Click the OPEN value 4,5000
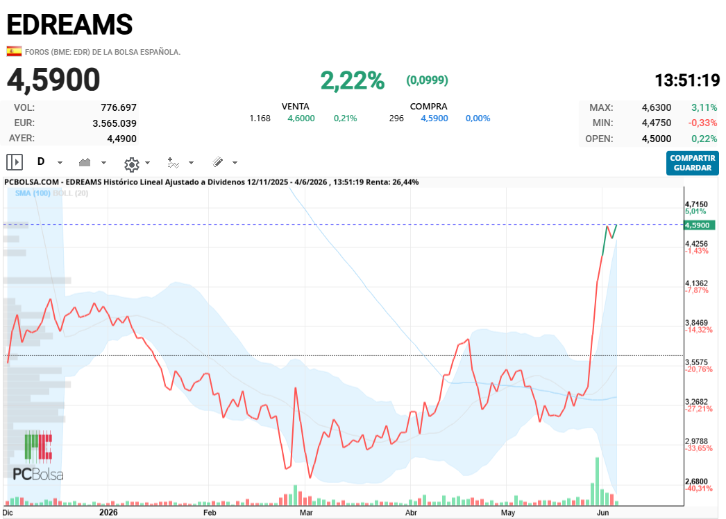This screenshot has height=519, width=726. 657,139
